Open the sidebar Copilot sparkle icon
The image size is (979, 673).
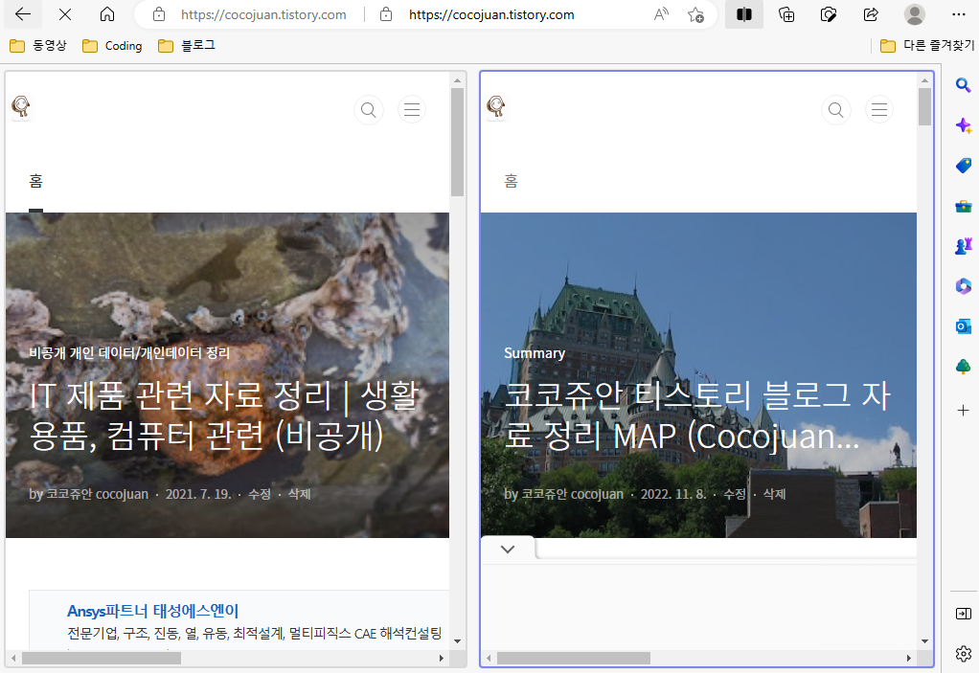[x=964, y=125]
